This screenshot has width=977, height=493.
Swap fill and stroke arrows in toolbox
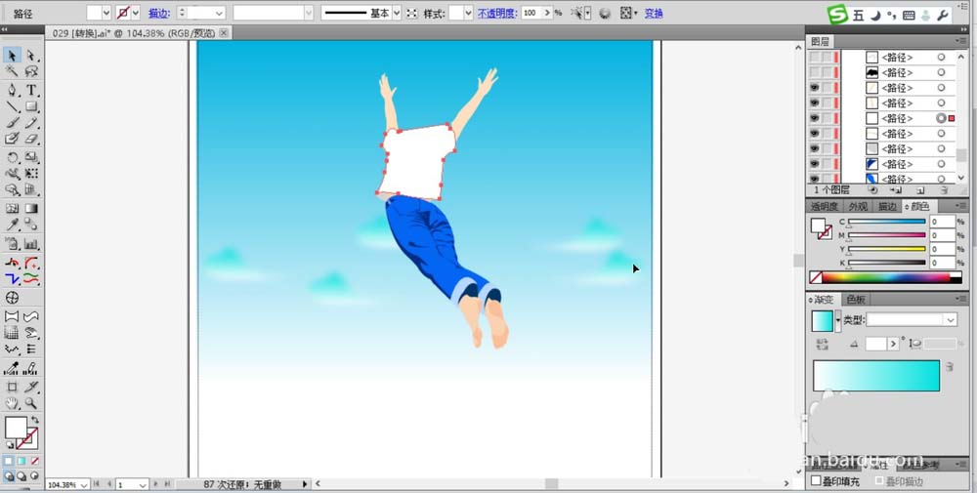click(35, 420)
